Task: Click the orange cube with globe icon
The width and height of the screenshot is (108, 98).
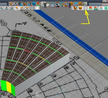Action: [x=66, y=5]
